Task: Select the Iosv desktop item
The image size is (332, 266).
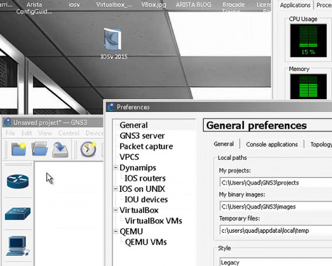Action: [74, 4]
